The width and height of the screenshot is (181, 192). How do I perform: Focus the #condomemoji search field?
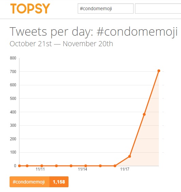(x=106, y=8)
